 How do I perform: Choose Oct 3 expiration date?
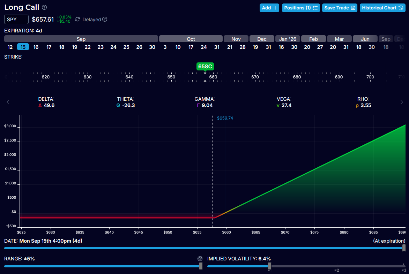165,47
